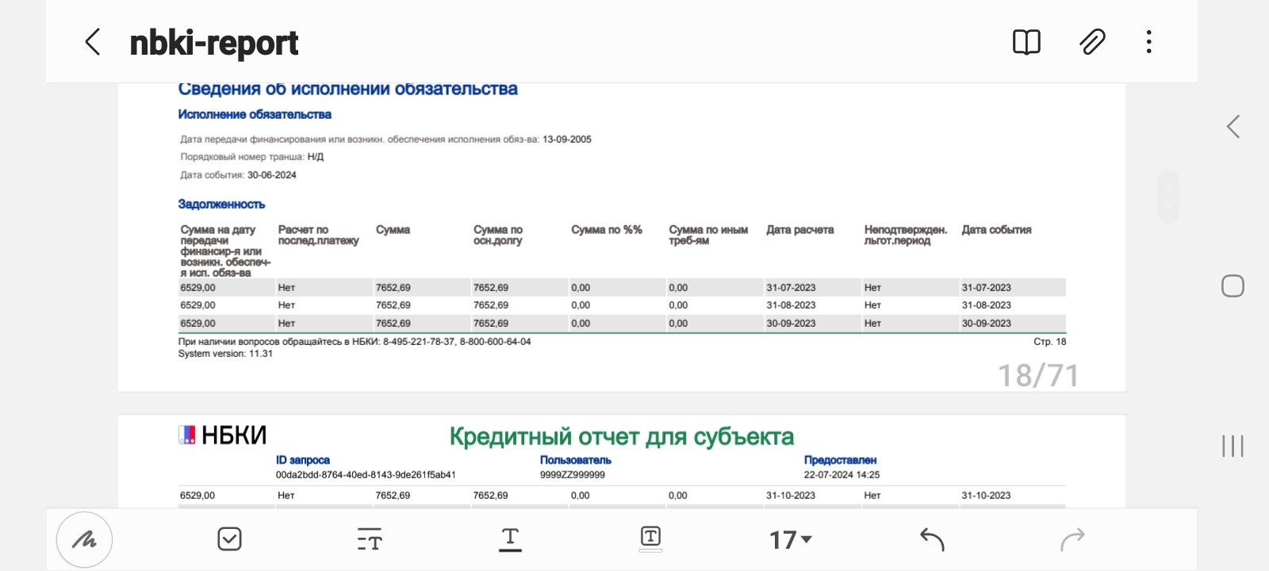This screenshot has width=1269, height=571.
Task: Tap Дата события 30-06-2024 line
Action: (x=238, y=175)
